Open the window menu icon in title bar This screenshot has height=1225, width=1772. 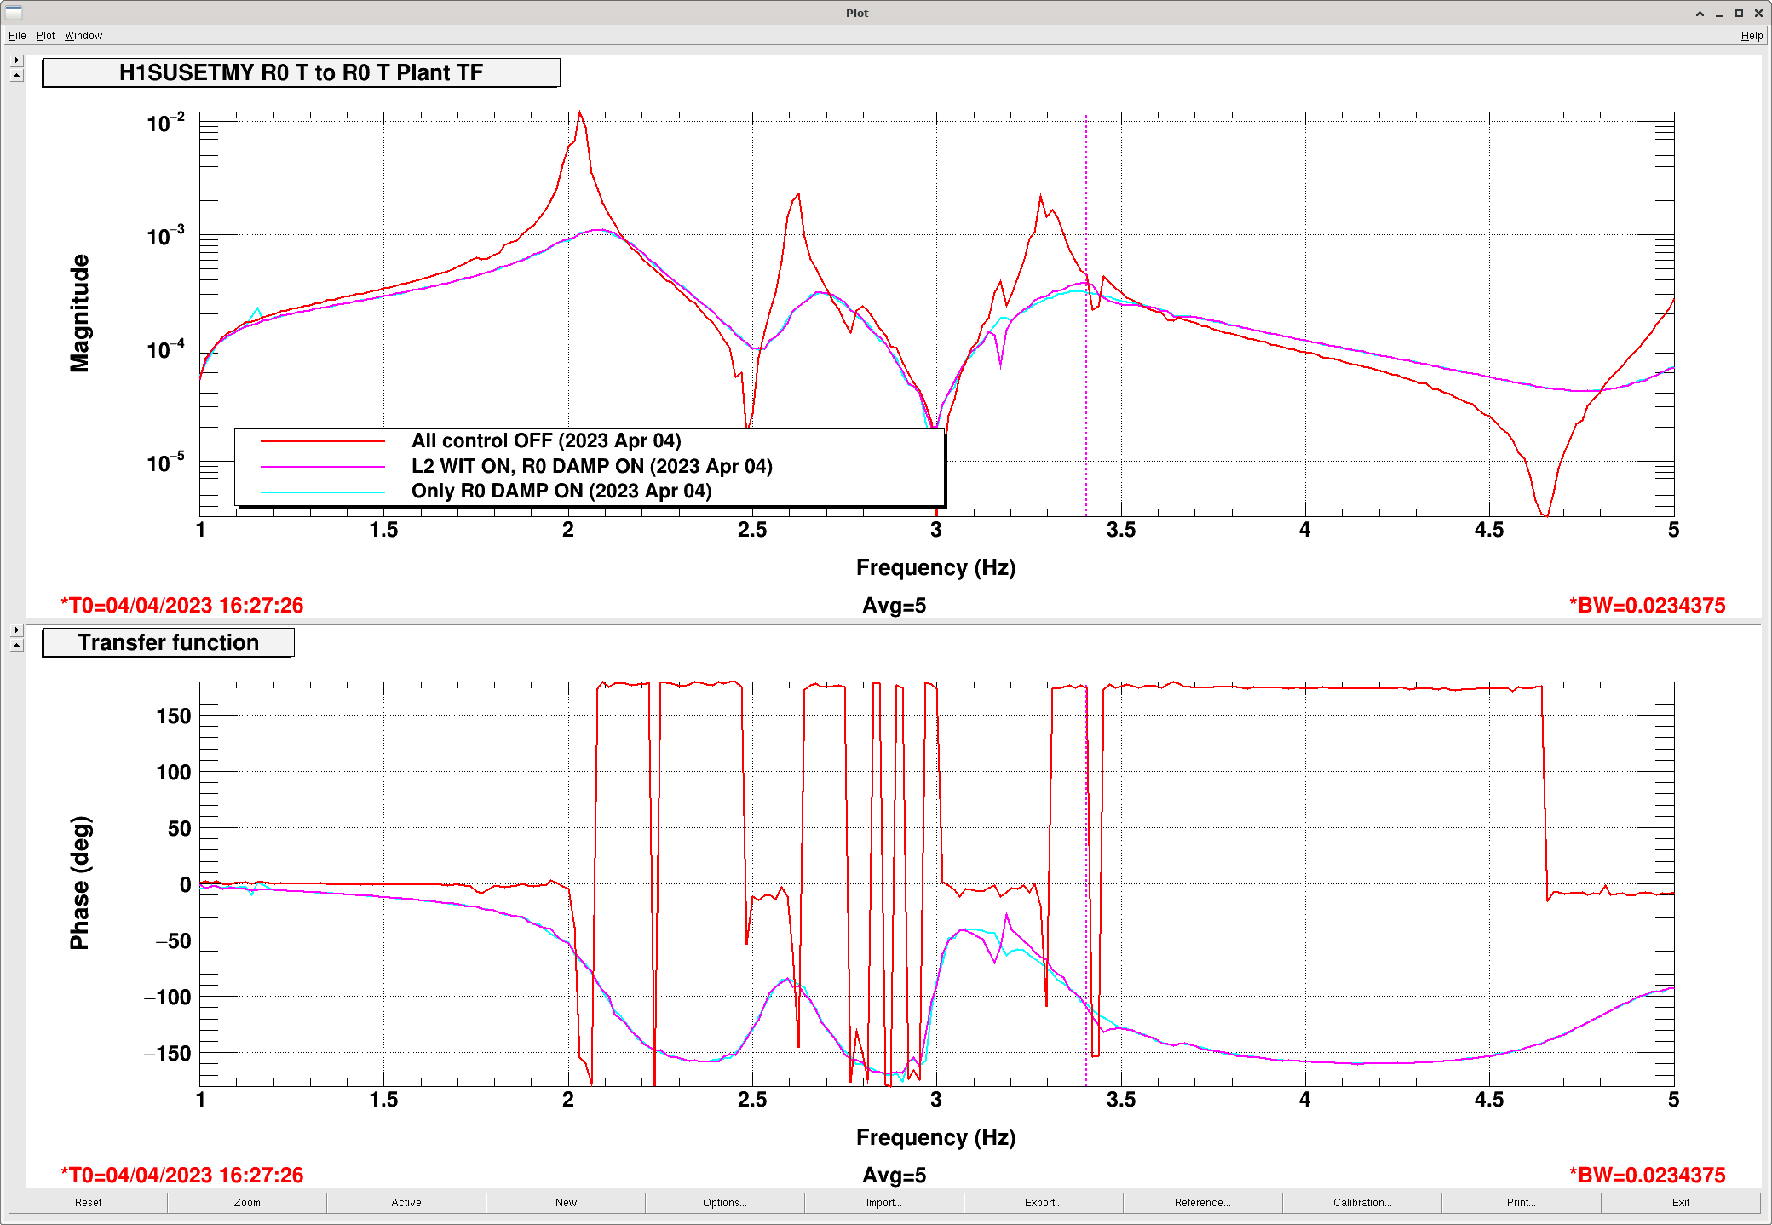13,13
